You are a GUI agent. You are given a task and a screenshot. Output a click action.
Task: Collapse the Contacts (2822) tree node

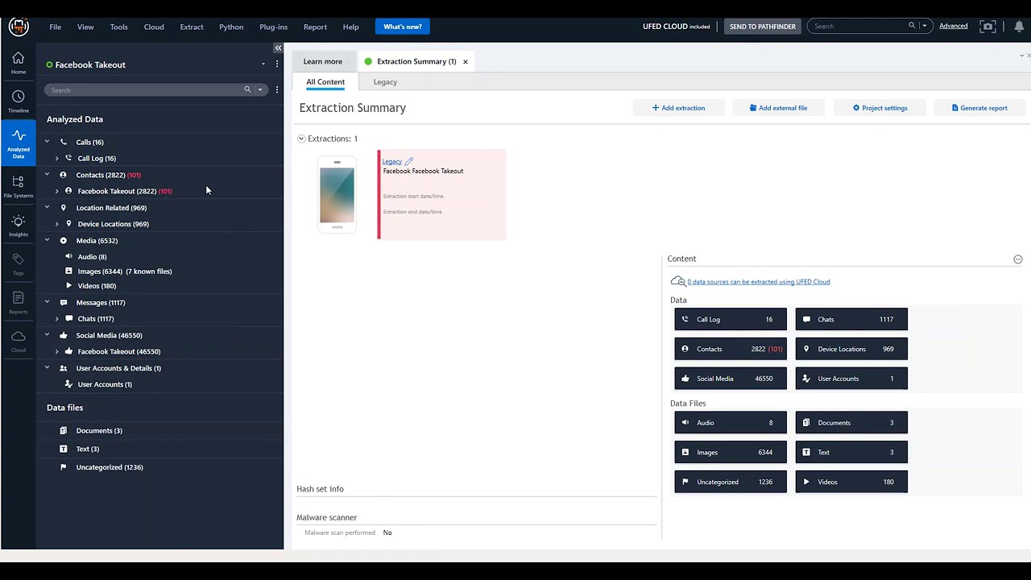pyautogui.click(x=47, y=175)
